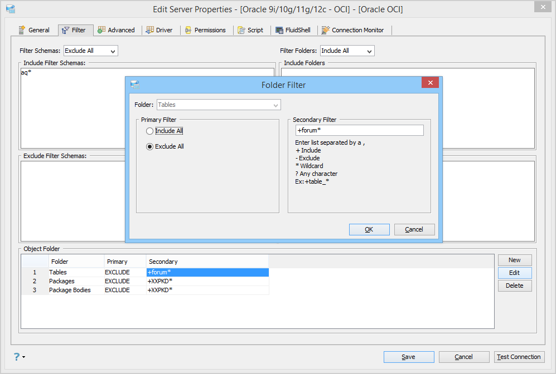556x374 pixels.
Task: Open the Filter Folders dropdown
Action: pos(347,51)
